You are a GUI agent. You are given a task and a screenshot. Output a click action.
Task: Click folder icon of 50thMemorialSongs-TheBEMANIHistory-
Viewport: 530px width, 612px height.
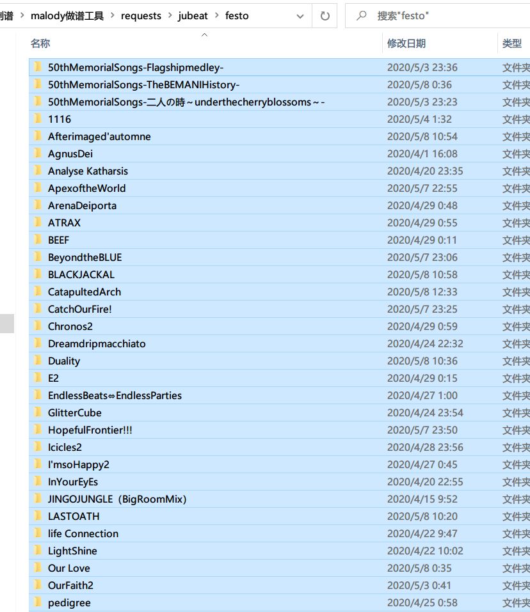[38, 84]
